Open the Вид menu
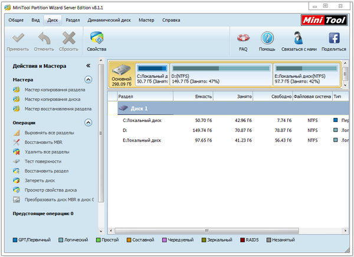Viewport: 354px width, 257px height. pos(35,20)
